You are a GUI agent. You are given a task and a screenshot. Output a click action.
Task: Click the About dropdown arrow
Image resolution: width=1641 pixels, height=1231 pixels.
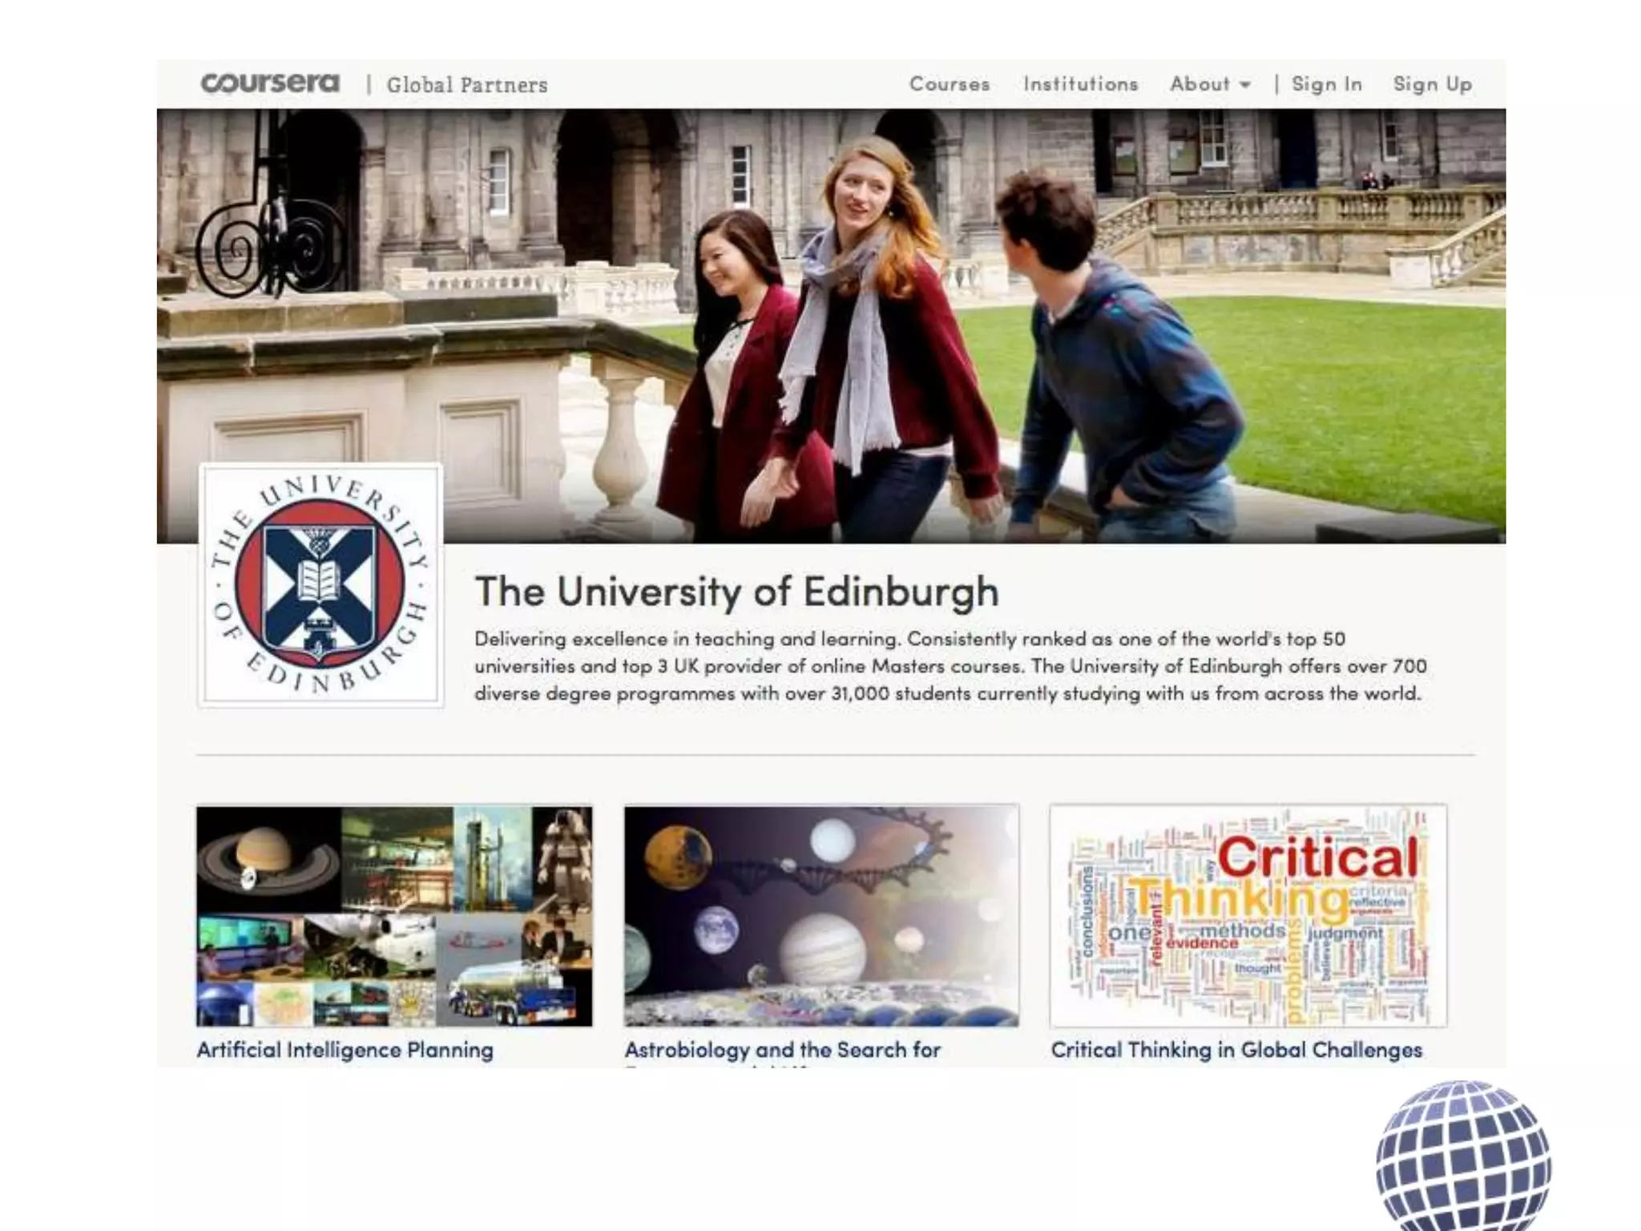coord(1245,85)
